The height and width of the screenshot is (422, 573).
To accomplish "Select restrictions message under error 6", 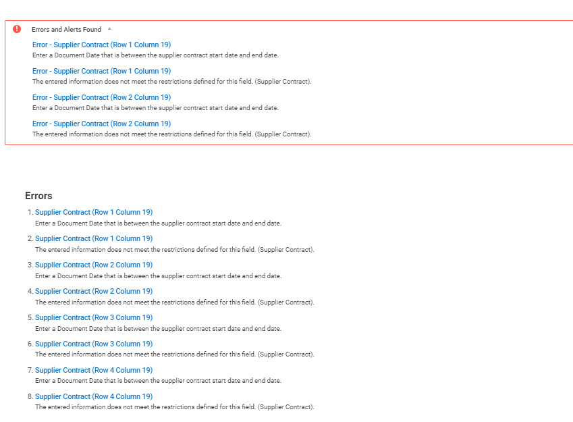I will click(x=175, y=354).
